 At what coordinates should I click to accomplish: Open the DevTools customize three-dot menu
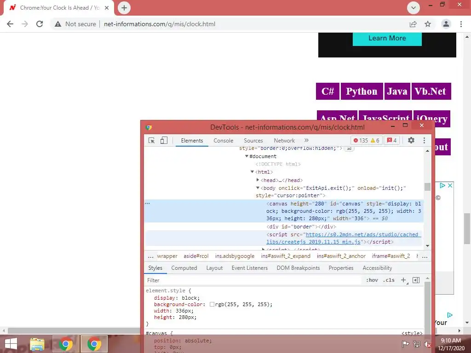(424, 140)
